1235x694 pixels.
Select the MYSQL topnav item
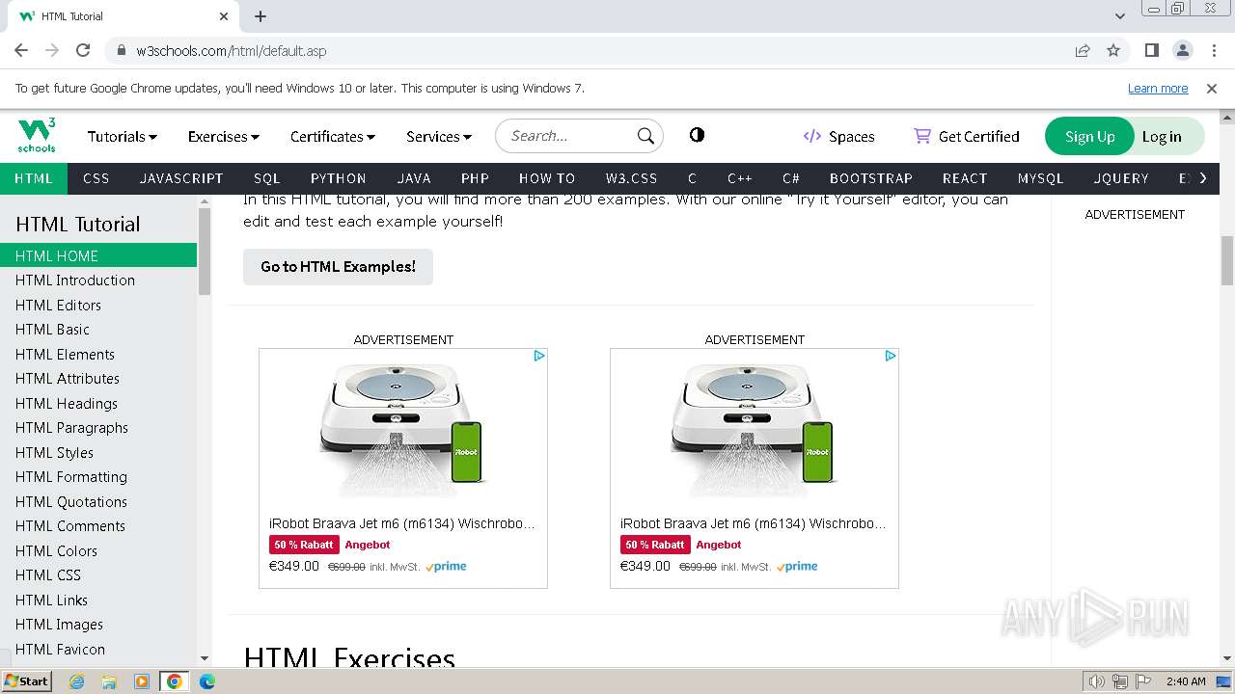pyautogui.click(x=1041, y=178)
